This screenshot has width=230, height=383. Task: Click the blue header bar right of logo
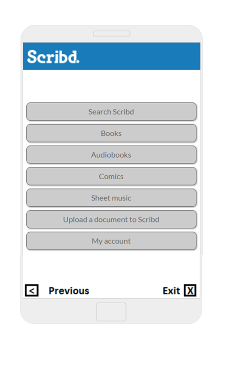coord(142,56)
